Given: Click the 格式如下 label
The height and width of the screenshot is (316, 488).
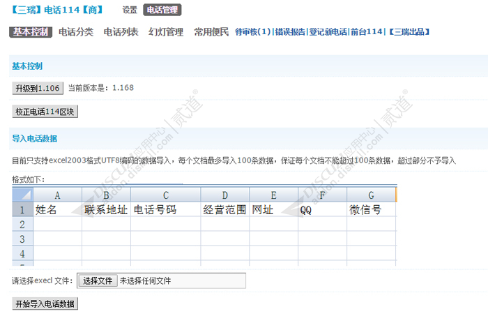Looking at the screenshot, I should [x=29, y=179].
